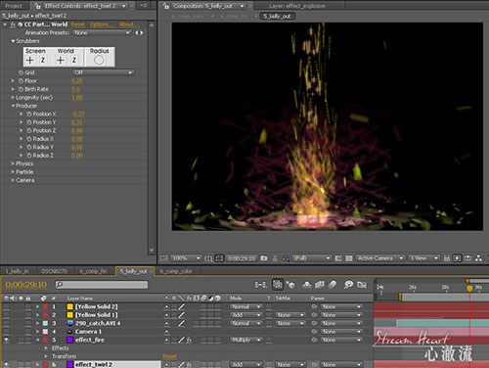
Task: Toggle visibility of effect_fire layer
Action: (x=6, y=340)
